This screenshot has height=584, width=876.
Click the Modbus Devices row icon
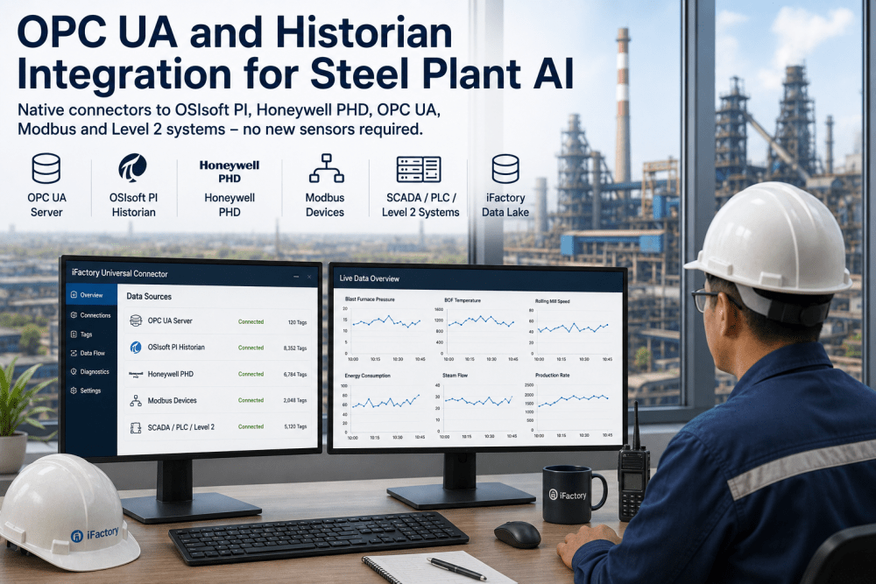[x=136, y=401]
